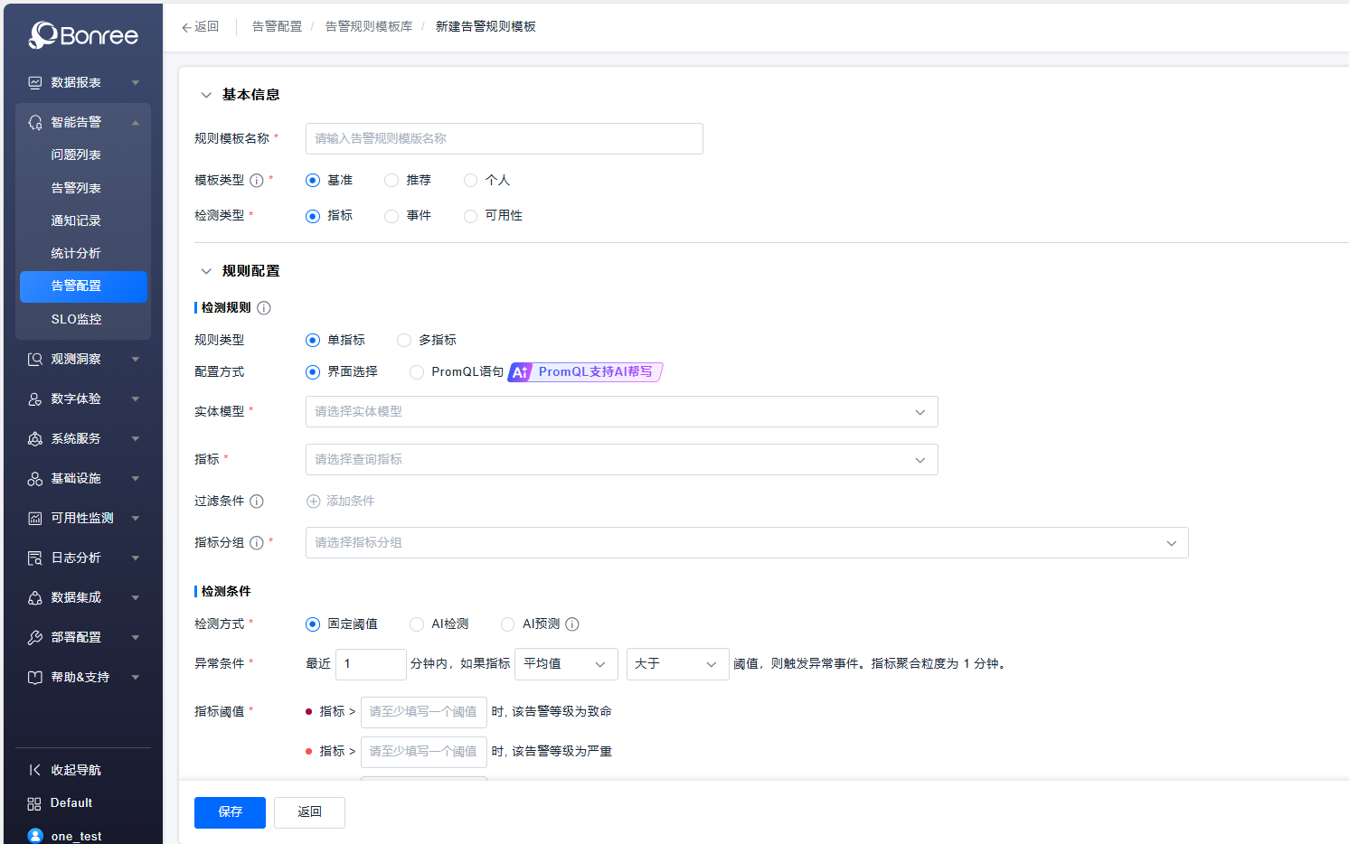
Task: Expand the 平均值 aggregation dropdown
Action: point(565,664)
